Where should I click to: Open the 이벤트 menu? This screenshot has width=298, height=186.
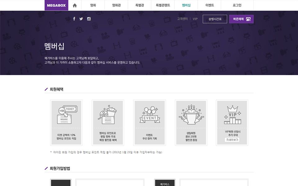[x=210, y=5]
